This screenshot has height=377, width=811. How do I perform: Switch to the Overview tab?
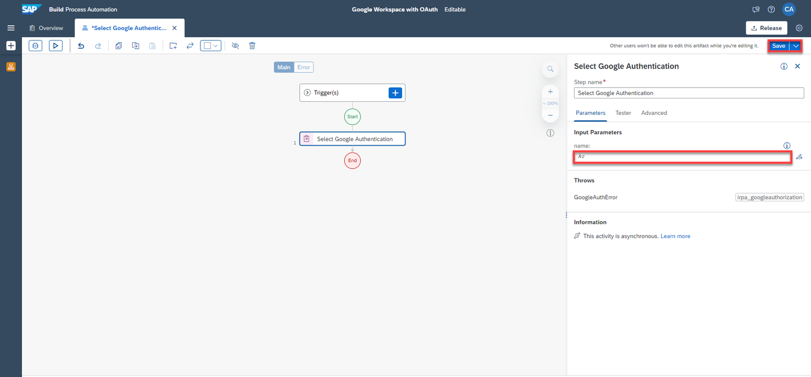46,28
